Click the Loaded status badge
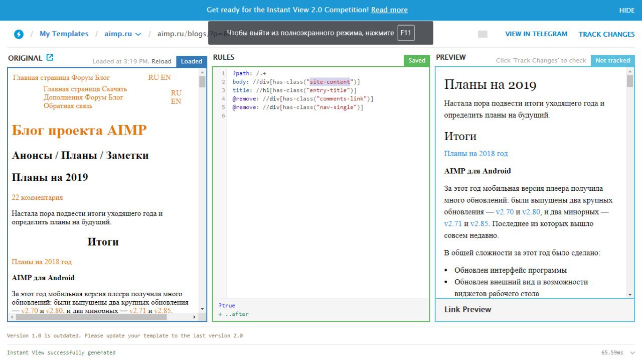This screenshot has width=642, height=361. point(192,61)
